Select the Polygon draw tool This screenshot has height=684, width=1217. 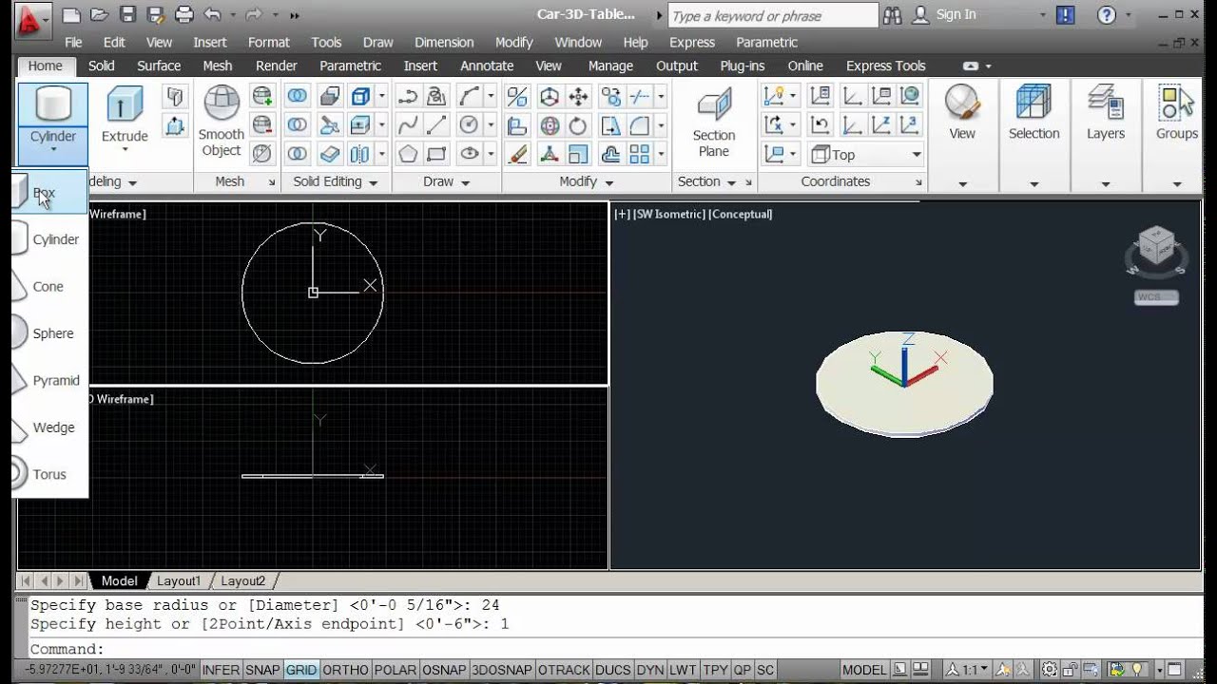click(x=408, y=153)
